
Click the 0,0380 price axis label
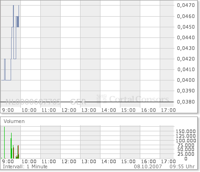point(186,102)
